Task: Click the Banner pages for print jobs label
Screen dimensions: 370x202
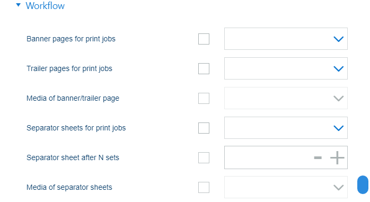Action: [x=71, y=39]
